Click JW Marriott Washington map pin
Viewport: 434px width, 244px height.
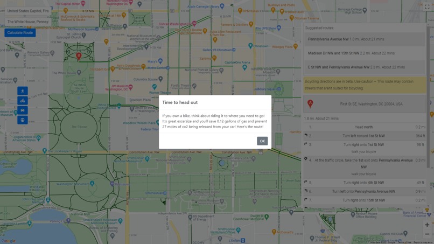tap(130, 87)
